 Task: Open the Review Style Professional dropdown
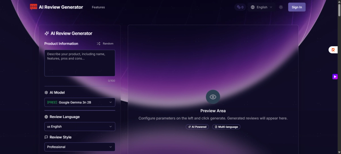[x=80, y=147]
